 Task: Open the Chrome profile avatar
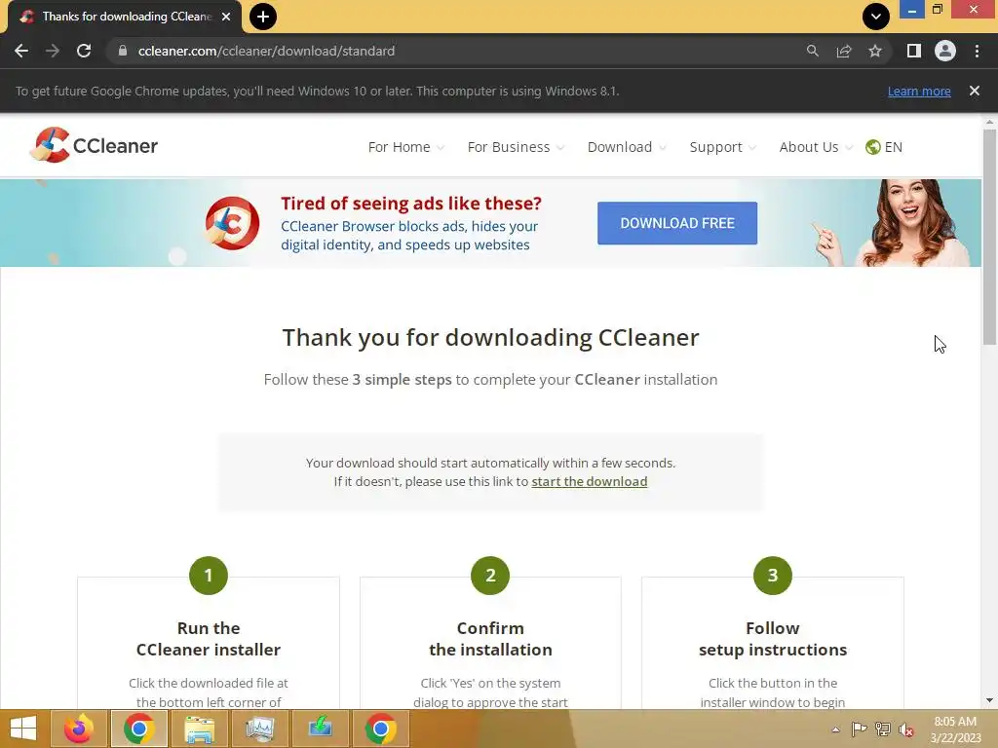[945, 51]
